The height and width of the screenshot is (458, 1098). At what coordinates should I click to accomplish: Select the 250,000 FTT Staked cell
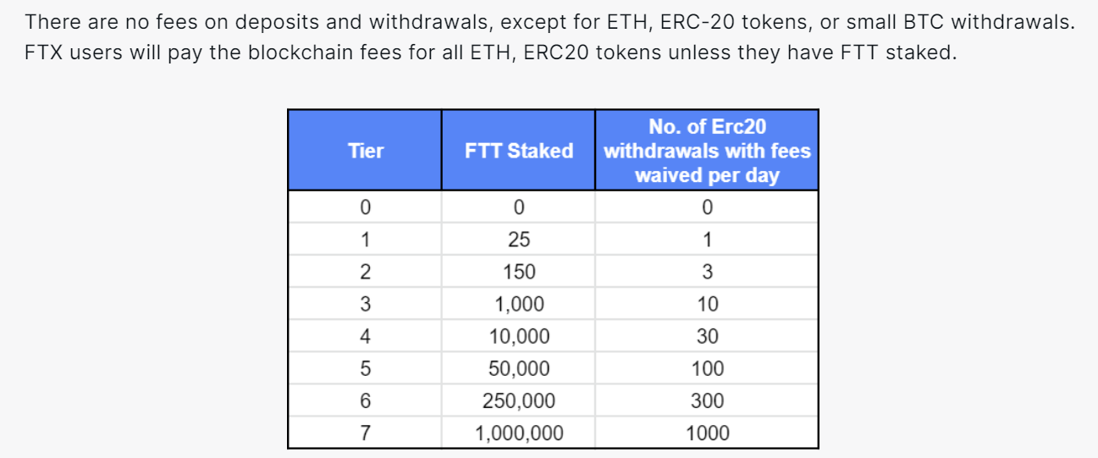(x=518, y=400)
